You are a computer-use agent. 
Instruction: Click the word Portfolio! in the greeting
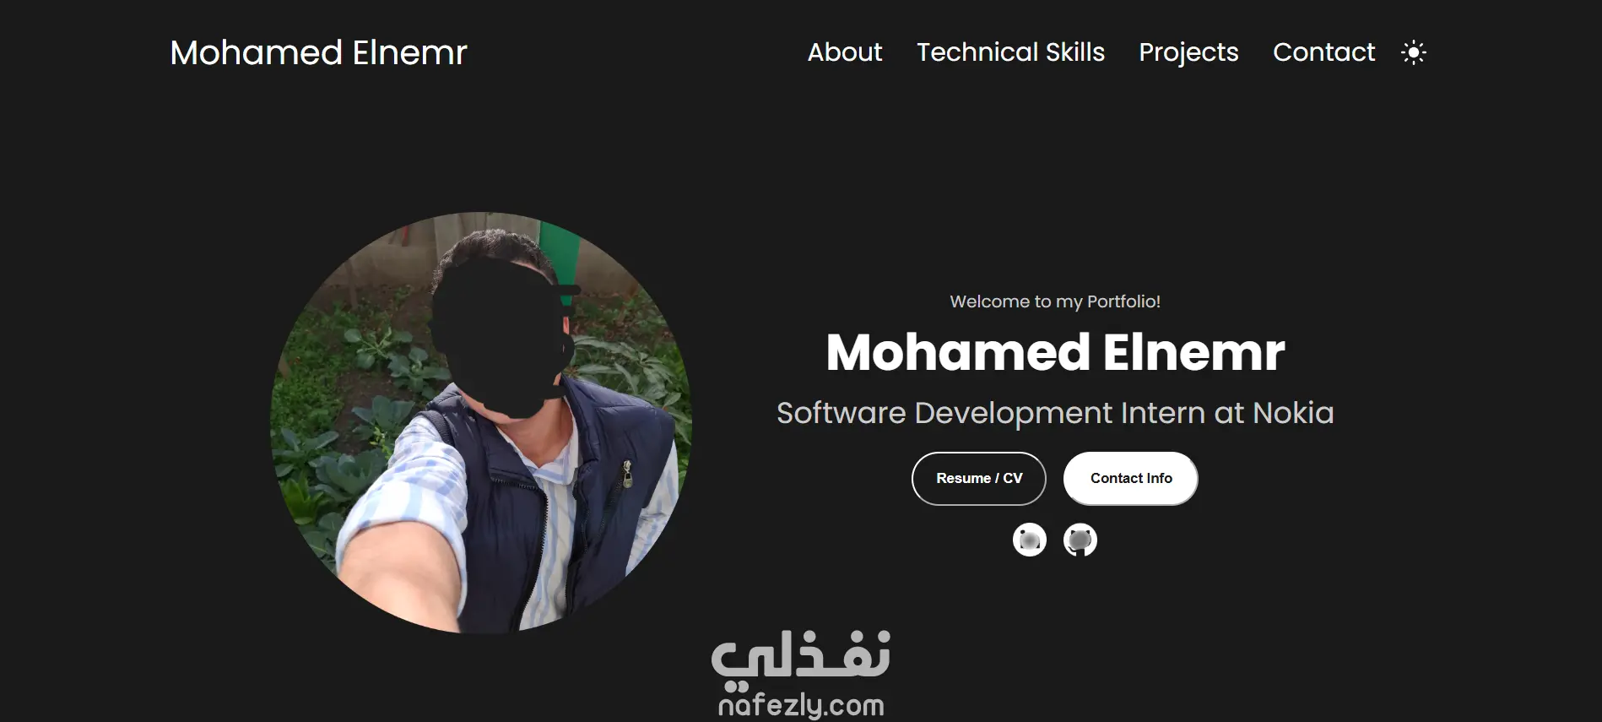pyautogui.click(x=1123, y=301)
